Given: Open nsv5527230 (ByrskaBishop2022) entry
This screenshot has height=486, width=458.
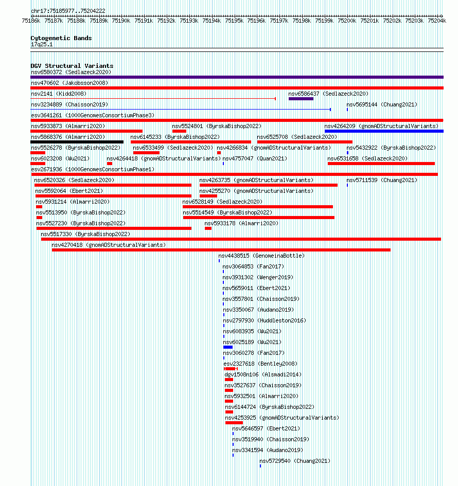Looking at the screenshot, I should [81, 224].
